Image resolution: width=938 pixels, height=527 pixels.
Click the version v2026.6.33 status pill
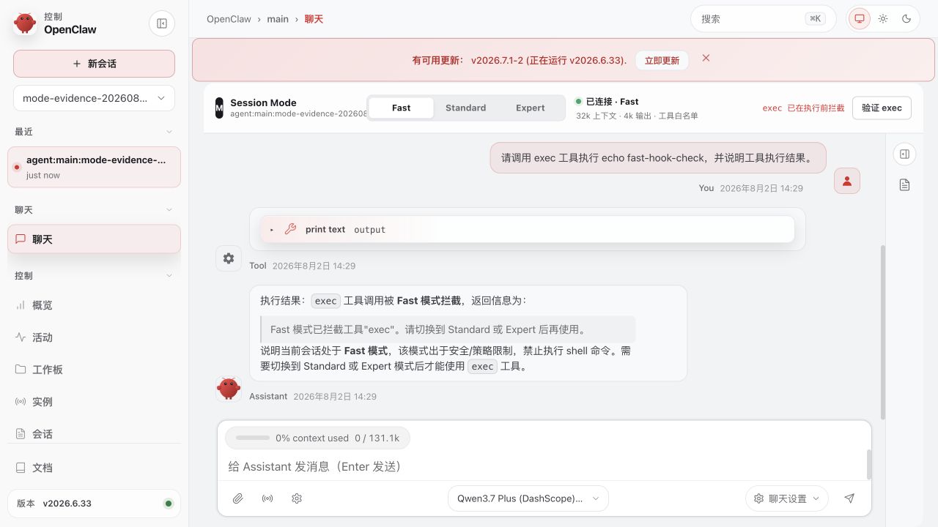coord(94,504)
